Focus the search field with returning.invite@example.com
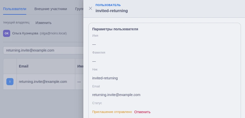 [43, 50]
